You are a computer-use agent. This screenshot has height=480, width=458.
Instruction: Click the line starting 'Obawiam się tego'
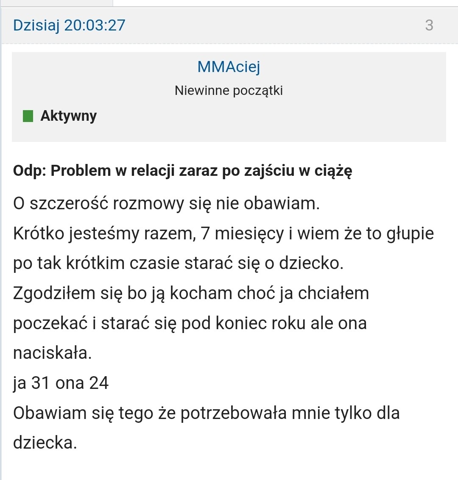coord(206,413)
